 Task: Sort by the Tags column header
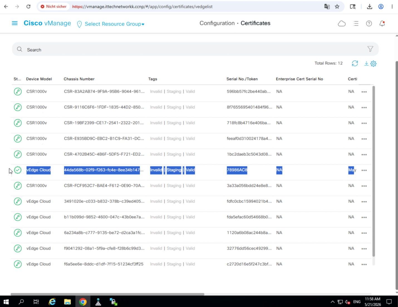(153, 79)
